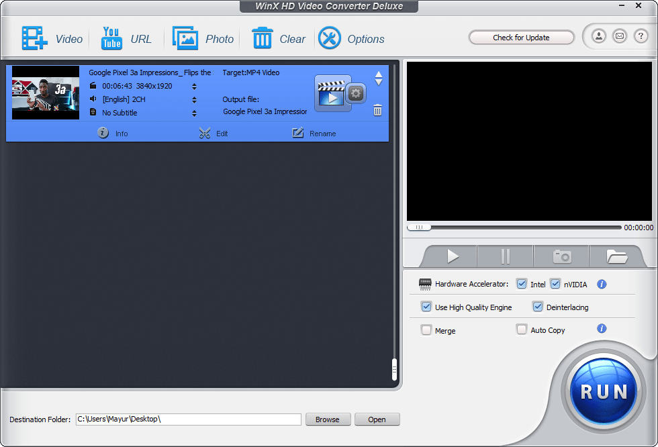This screenshot has width=658, height=447.
Task: Click the Auto Copy info icon
Action: pyautogui.click(x=602, y=328)
